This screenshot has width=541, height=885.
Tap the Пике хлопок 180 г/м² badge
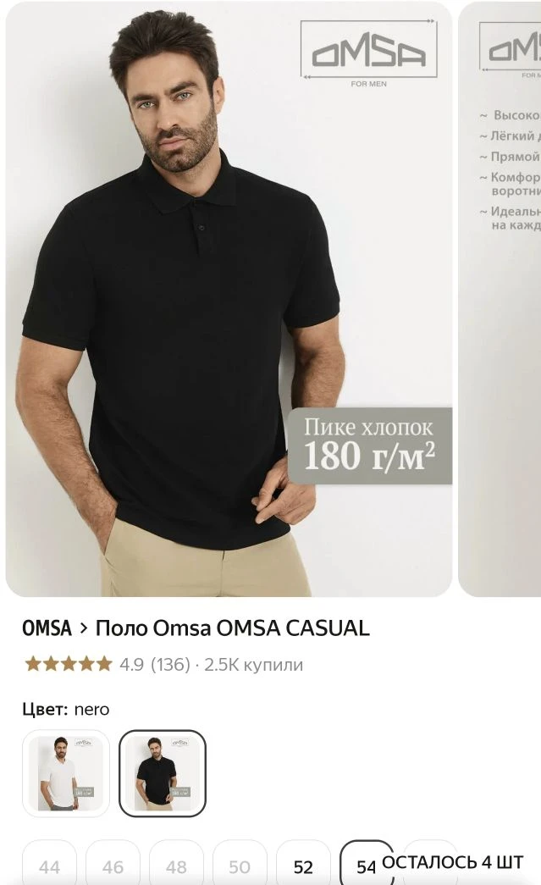coord(370,445)
